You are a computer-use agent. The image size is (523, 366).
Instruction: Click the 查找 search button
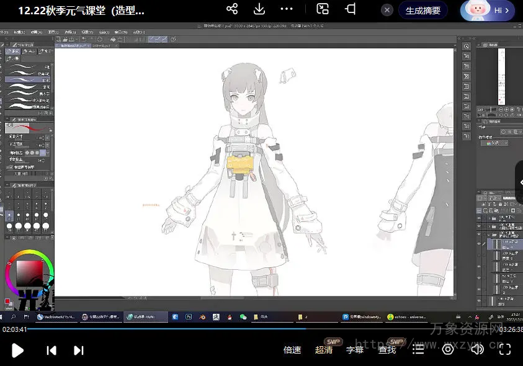[387, 350]
